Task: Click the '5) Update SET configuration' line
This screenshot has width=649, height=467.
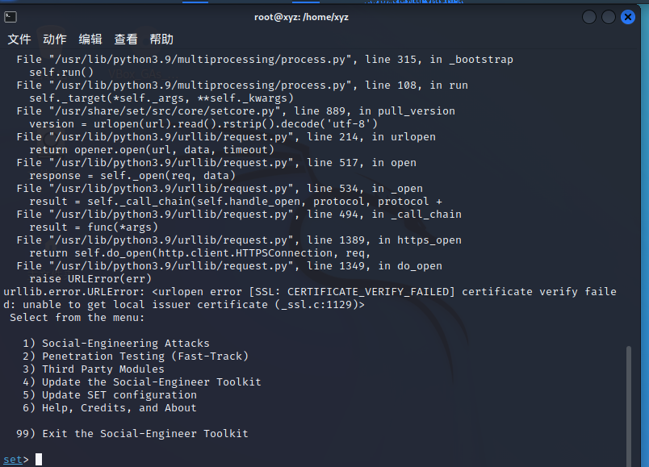Action: point(110,394)
